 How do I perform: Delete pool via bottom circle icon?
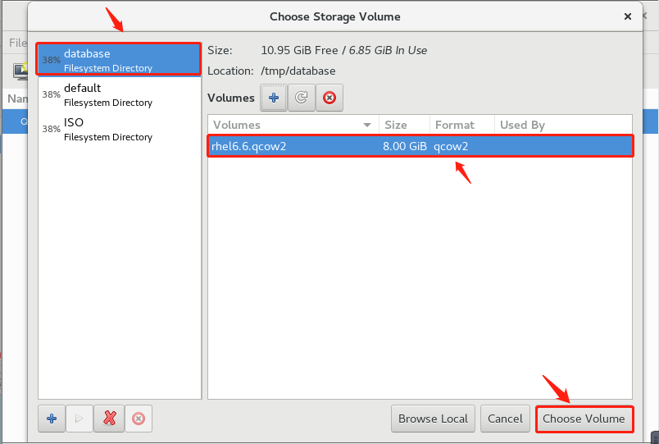tap(139, 419)
